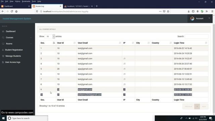215x121 pixels.
Task: Sort the table by Login Time column
Action: pyautogui.click(x=190, y=43)
